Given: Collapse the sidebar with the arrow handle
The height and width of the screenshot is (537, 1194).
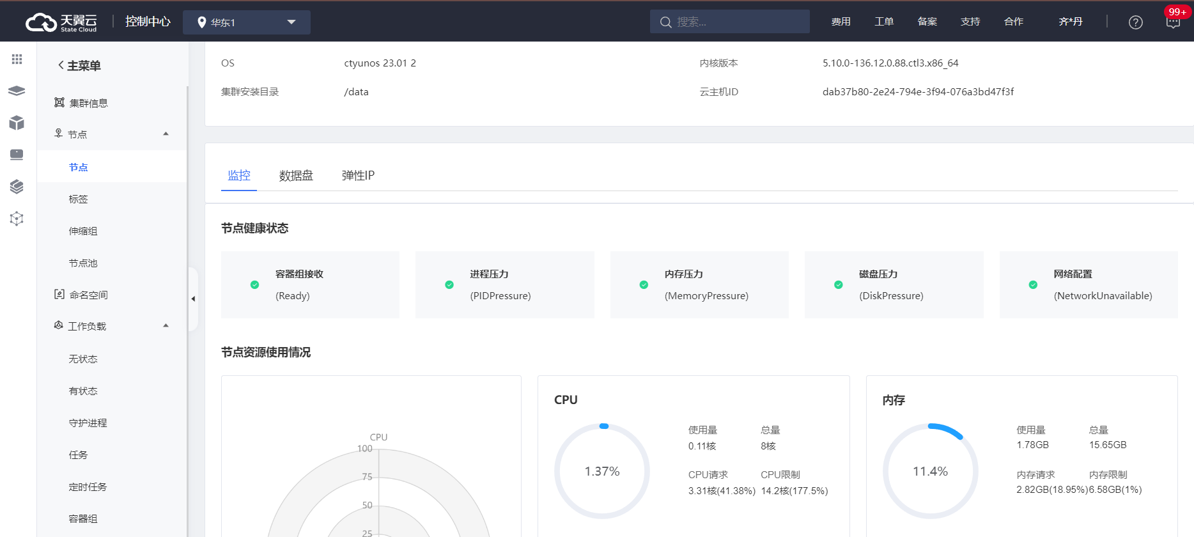Looking at the screenshot, I should pyautogui.click(x=193, y=299).
